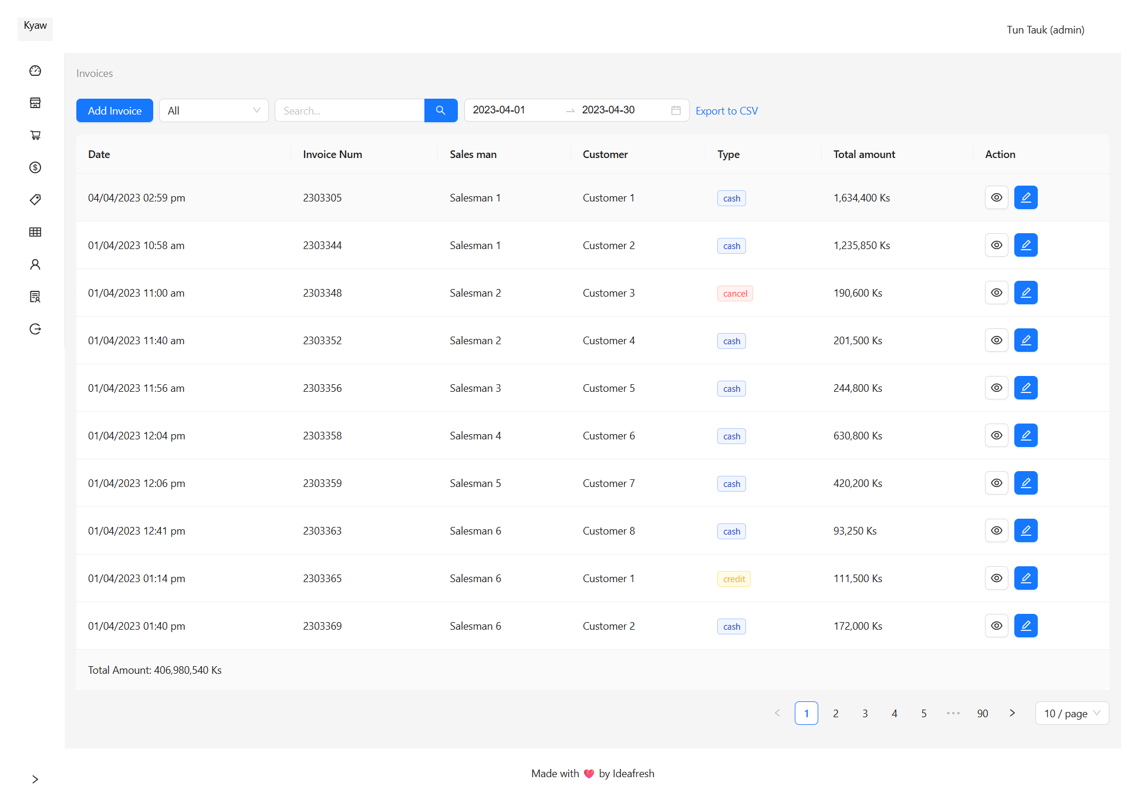Click the magnifier search button

click(x=440, y=110)
